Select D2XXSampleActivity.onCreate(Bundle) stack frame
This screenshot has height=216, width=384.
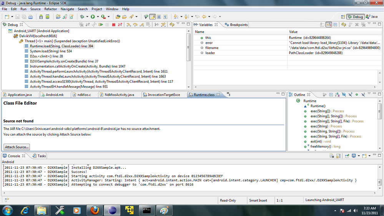point(62,61)
